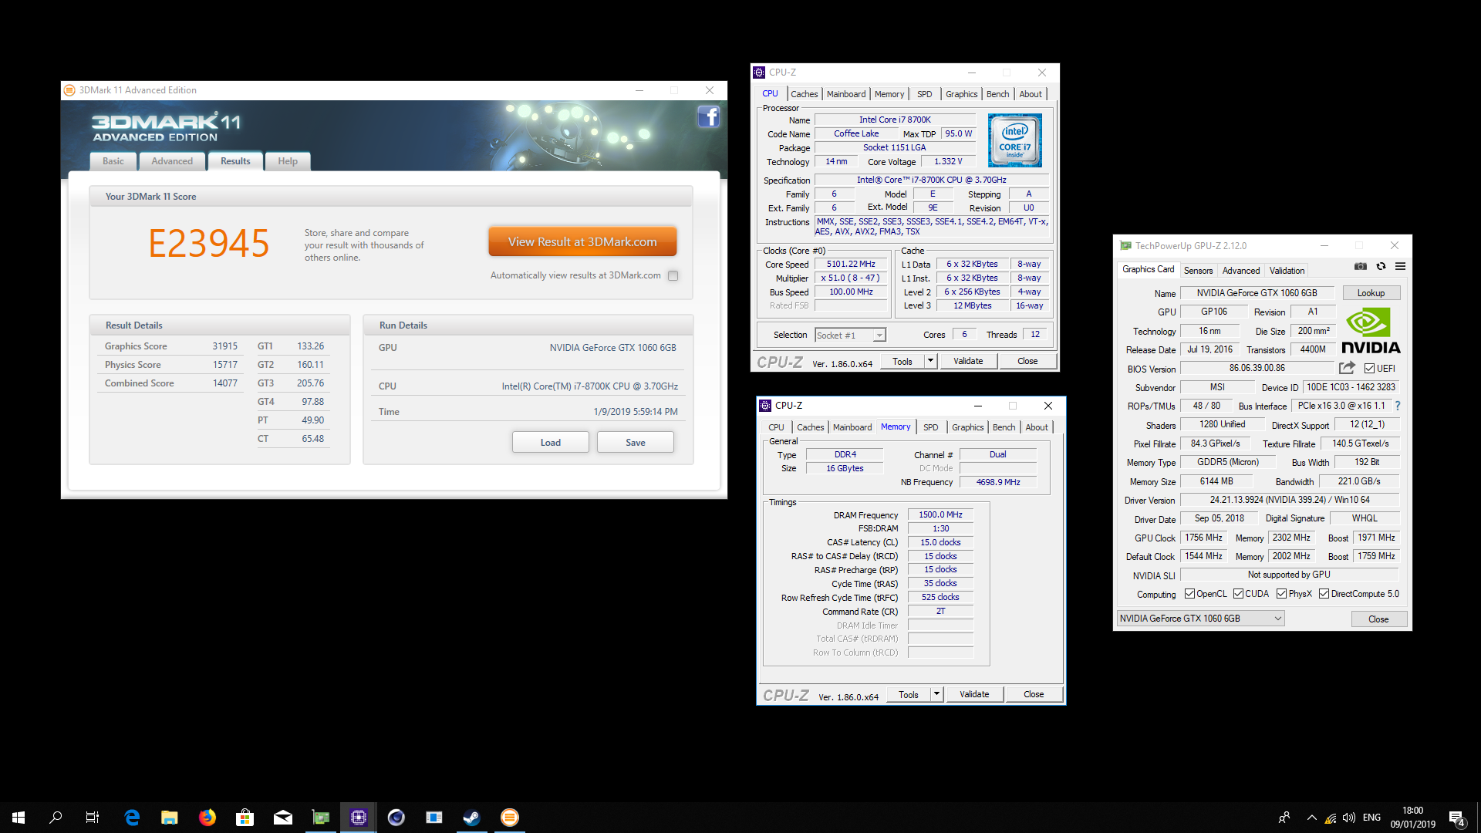Viewport: 1481px width, 833px height.
Task: Click Validate in the upper CPU-Z window
Action: coord(968,361)
